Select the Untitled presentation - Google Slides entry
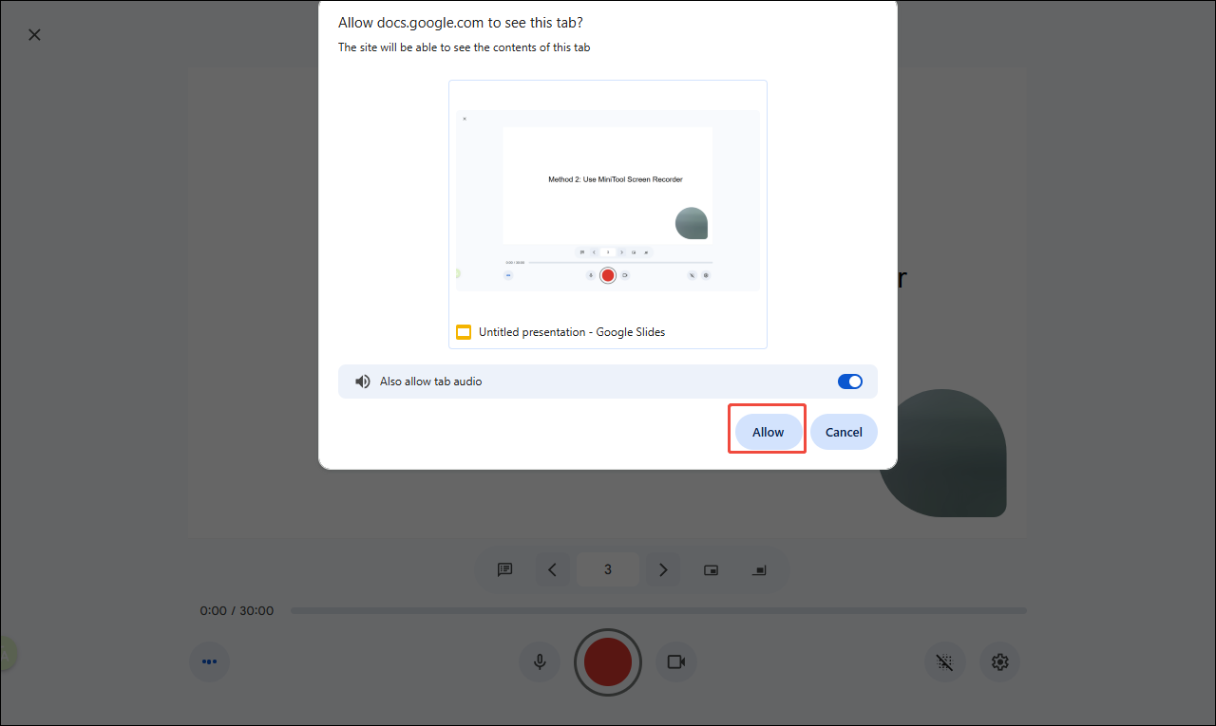This screenshot has height=726, width=1216. (x=571, y=331)
